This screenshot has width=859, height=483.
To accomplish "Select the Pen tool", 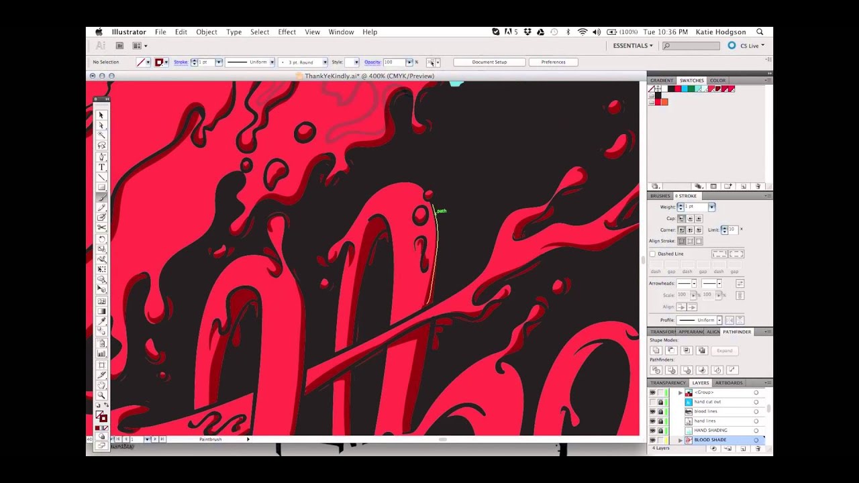I will click(x=102, y=157).
